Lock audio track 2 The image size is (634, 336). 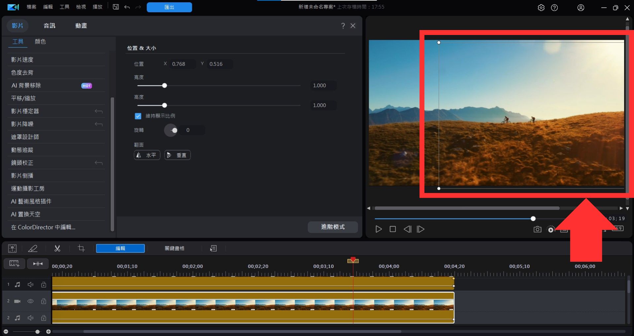(44, 318)
